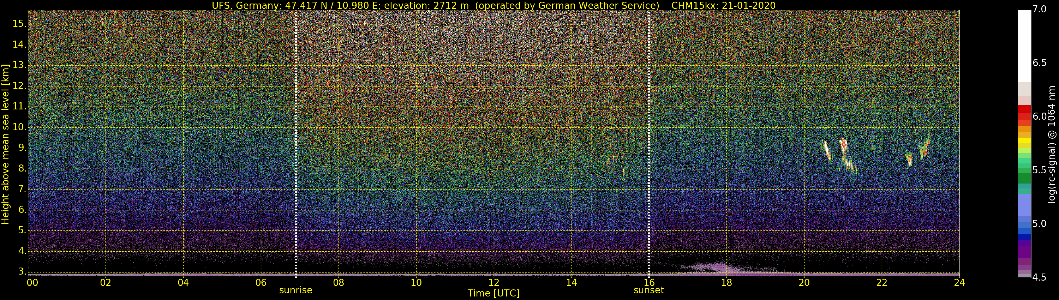This screenshot has width=1059, height=300.
Task: Click the 'sunset' label below the axis
Action: (x=649, y=290)
